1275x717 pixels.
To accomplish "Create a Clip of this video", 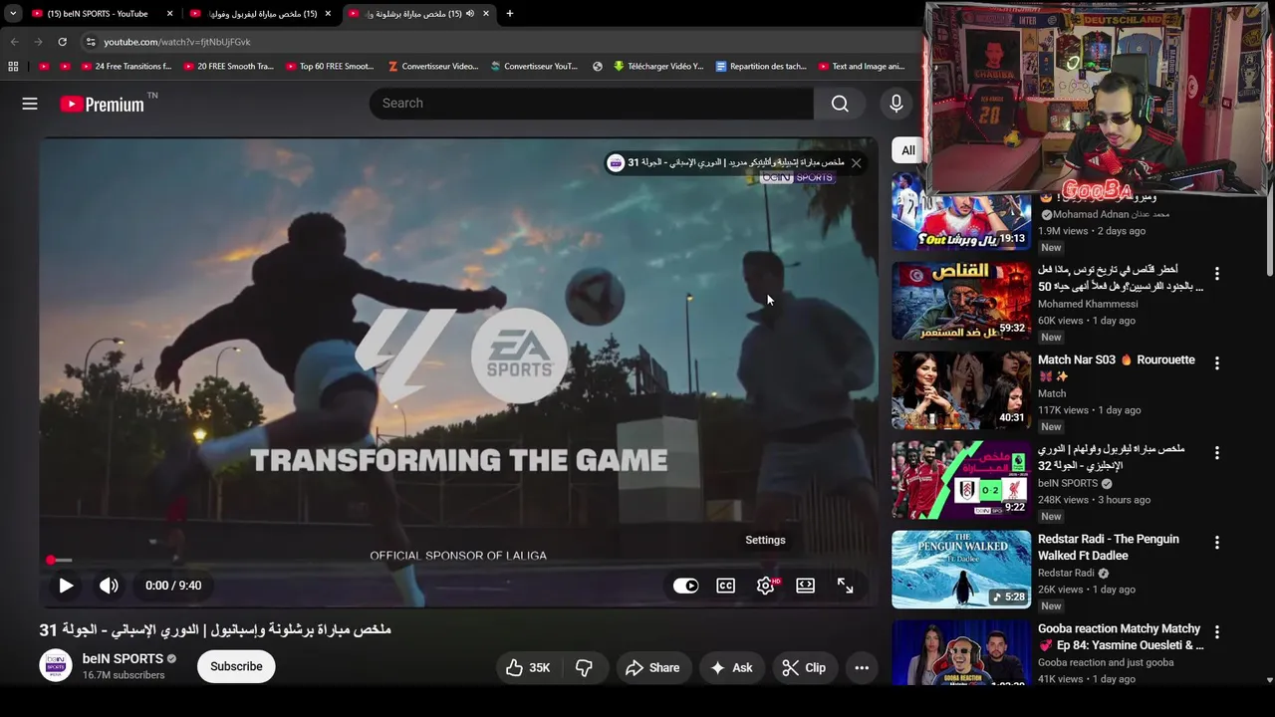I will pyautogui.click(x=804, y=668).
